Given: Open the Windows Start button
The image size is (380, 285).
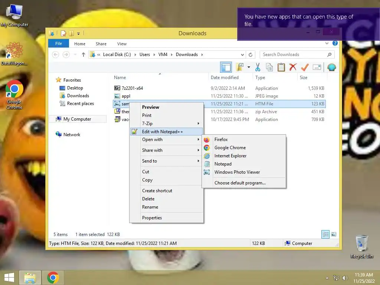Looking at the screenshot, I should 9,278.
